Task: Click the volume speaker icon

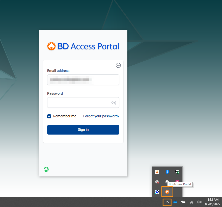Action: coord(199,202)
